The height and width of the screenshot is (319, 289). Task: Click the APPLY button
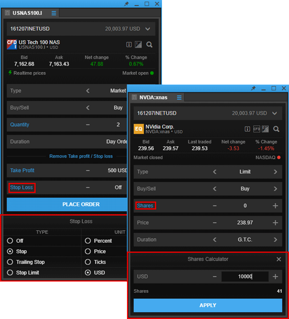tap(208, 305)
